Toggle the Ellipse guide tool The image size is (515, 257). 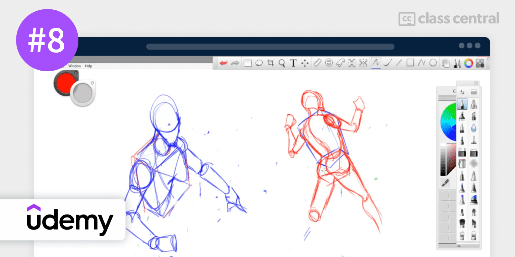pyautogui.click(x=329, y=63)
